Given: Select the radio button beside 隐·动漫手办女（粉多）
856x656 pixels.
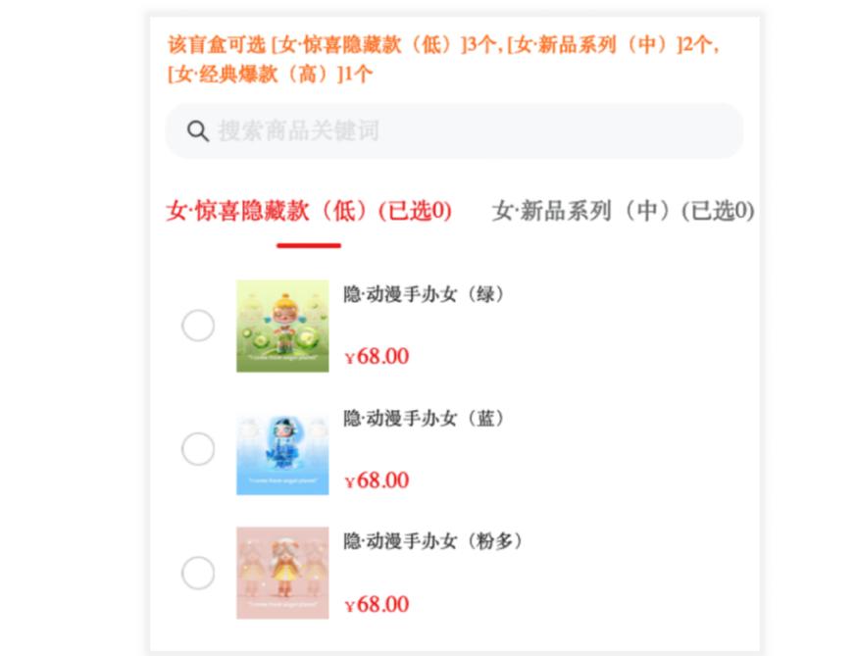Looking at the screenshot, I should coord(198,572).
